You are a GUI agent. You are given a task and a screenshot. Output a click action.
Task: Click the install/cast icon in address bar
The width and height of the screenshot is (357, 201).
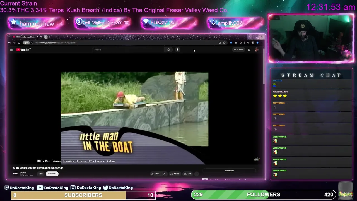click(x=220, y=43)
